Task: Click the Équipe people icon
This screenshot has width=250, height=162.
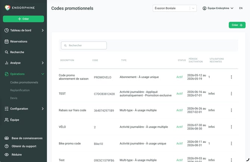Action: pos(7,120)
